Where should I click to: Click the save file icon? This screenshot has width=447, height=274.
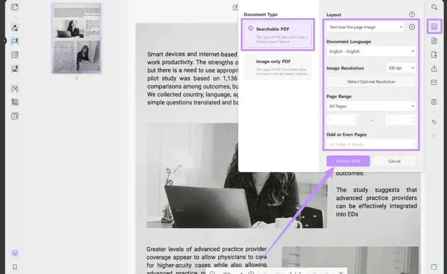coord(434,102)
